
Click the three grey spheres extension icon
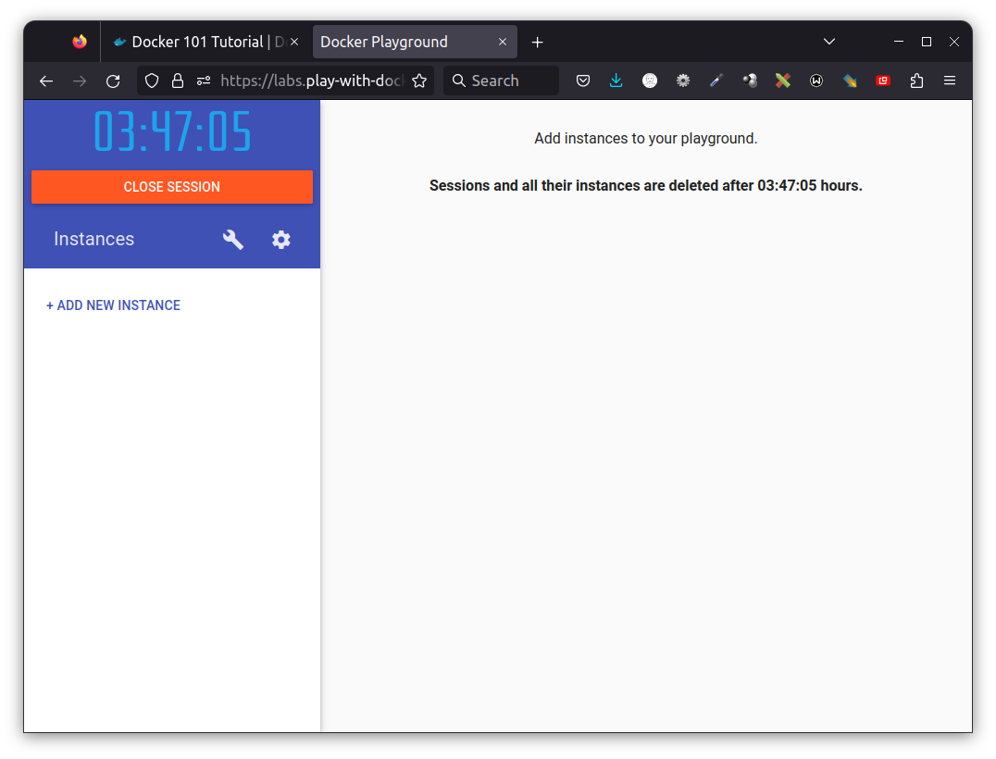750,81
